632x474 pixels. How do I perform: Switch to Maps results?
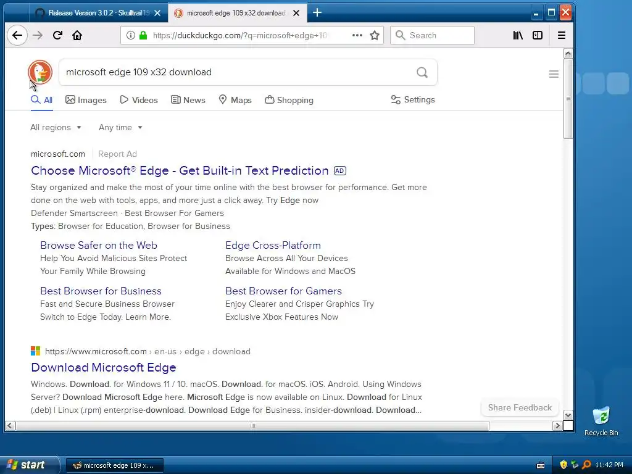(235, 100)
